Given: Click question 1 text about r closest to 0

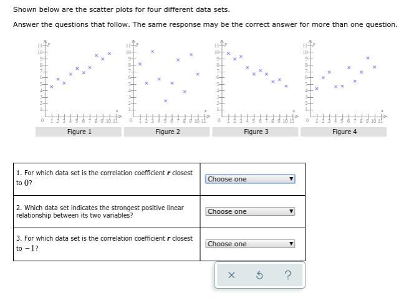Looking at the screenshot, I should click(x=104, y=178).
